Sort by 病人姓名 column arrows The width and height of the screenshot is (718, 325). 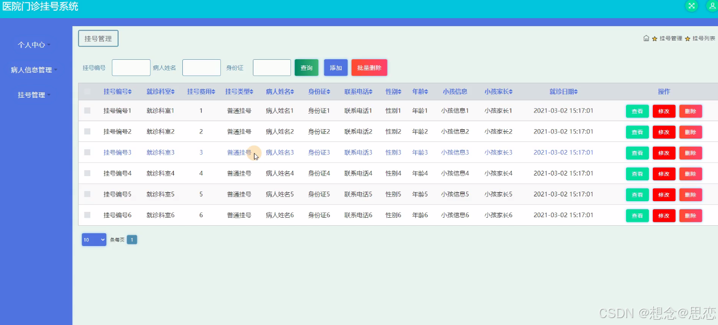coord(292,92)
